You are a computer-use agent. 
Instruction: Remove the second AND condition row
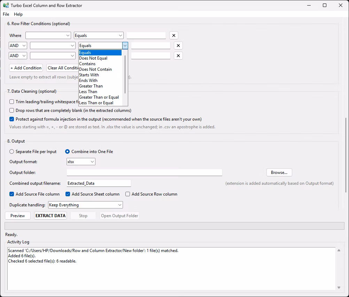(x=178, y=55)
